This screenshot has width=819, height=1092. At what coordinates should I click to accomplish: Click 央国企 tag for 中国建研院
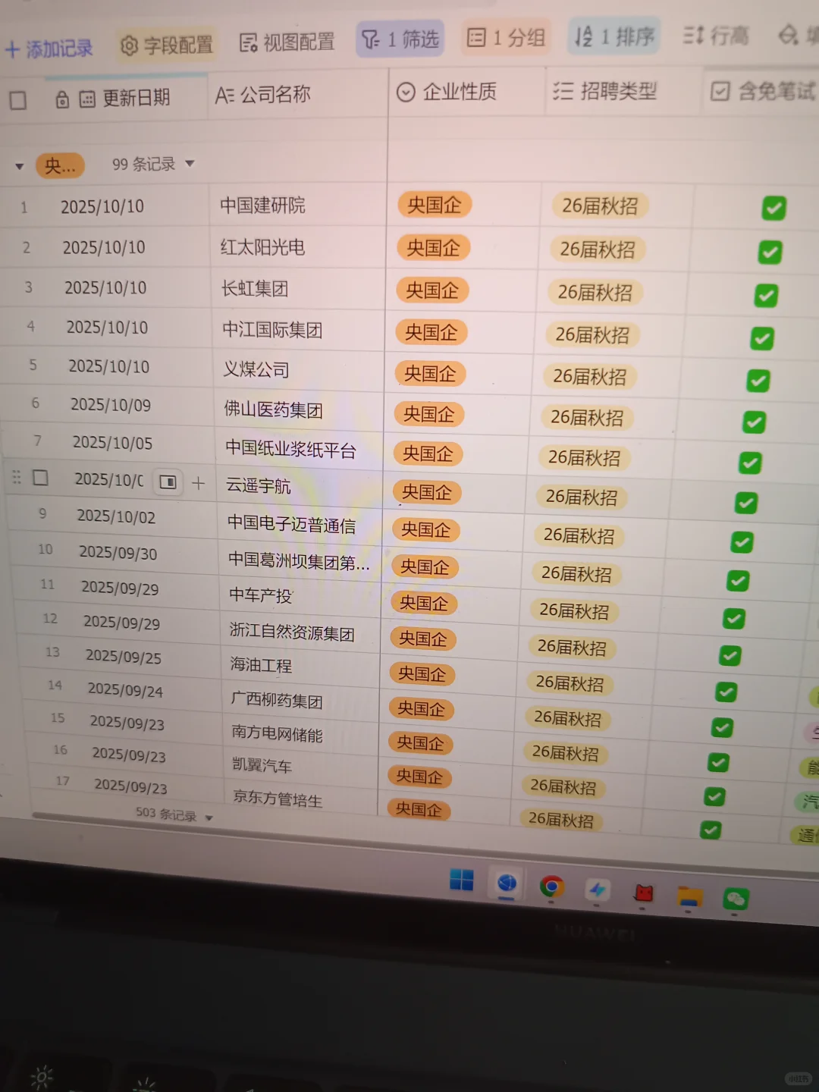(x=435, y=205)
